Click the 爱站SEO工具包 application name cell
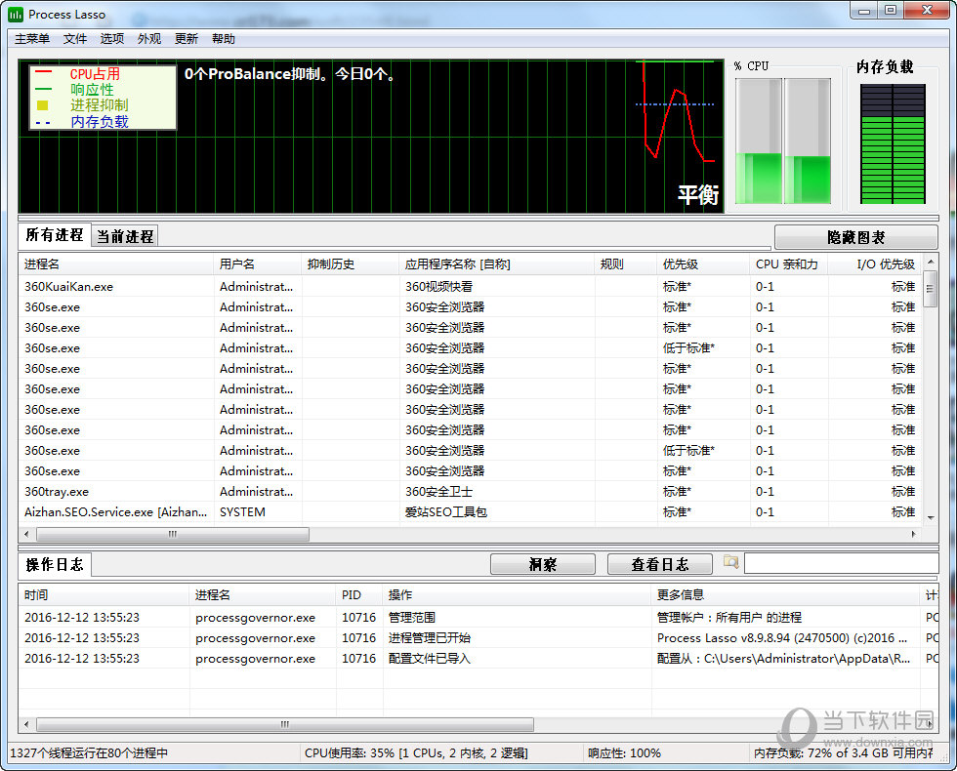This screenshot has height=771, width=957. point(446,512)
